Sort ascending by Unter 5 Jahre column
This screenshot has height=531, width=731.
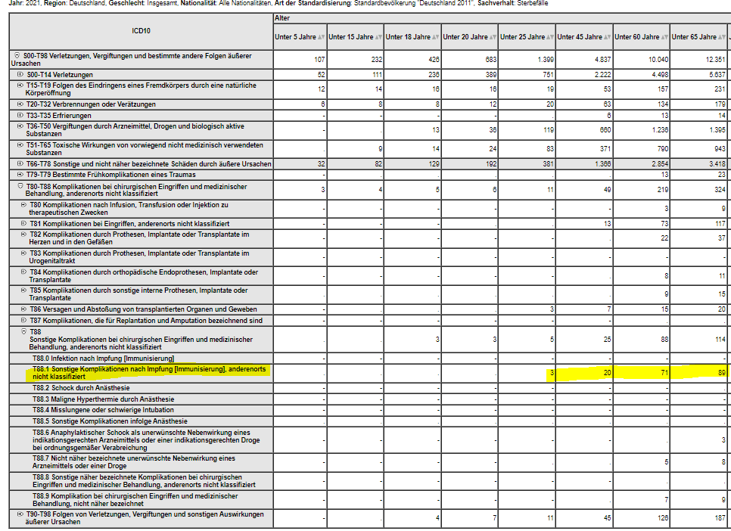tap(319, 37)
